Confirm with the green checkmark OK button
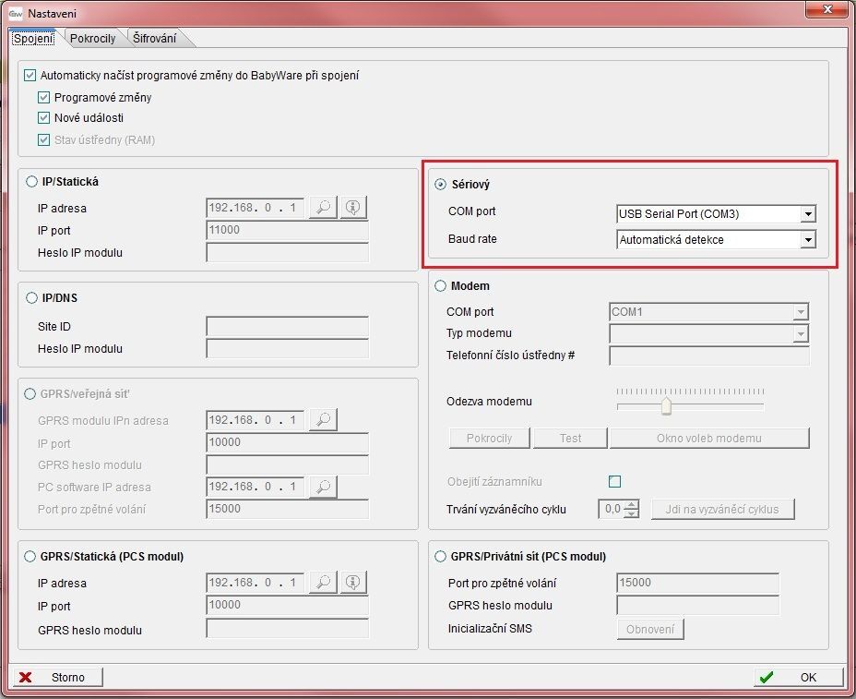Image resolution: width=856 pixels, height=699 pixels. [x=798, y=677]
